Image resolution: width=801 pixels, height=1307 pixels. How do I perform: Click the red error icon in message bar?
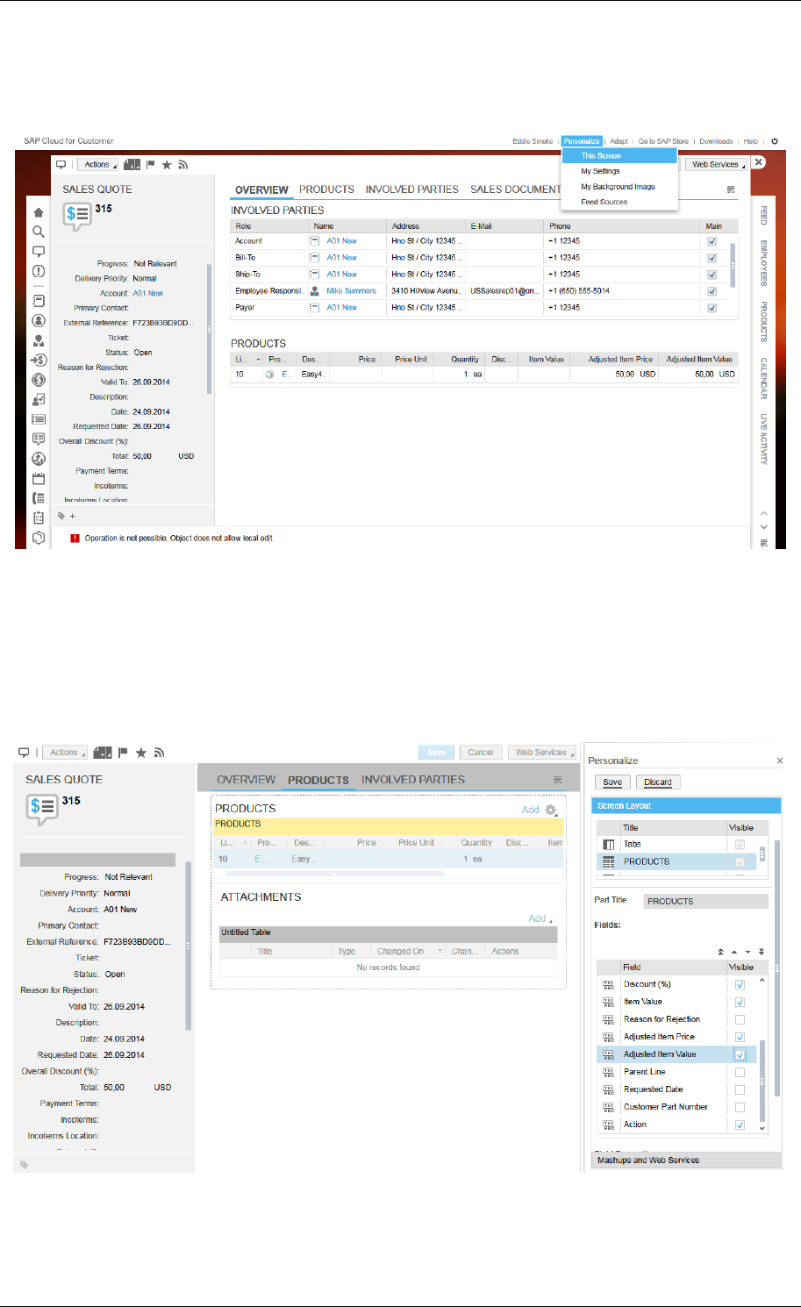[x=75, y=539]
